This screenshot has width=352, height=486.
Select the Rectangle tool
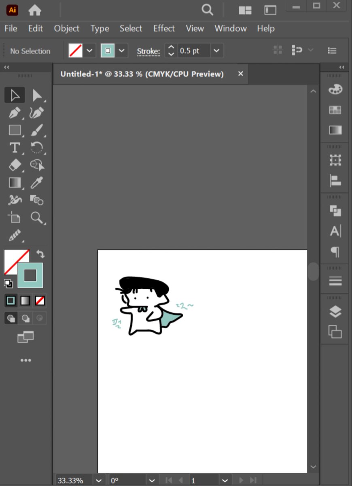(15, 130)
